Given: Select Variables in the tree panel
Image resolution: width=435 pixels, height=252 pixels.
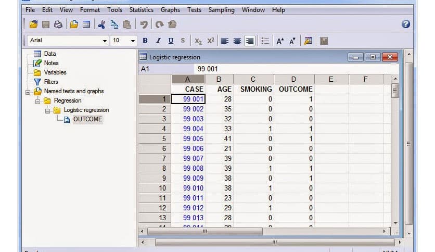Looking at the screenshot, I should pos(55,72).
